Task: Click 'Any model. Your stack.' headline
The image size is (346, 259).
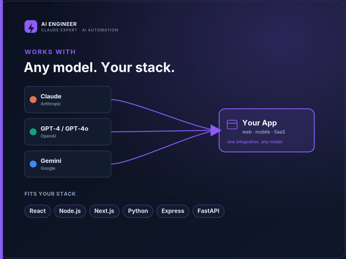Action: point(99,67)
